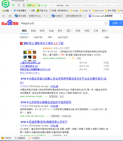Click the V3 credibility badge
The image size is (123, 141).
[73, 58]
